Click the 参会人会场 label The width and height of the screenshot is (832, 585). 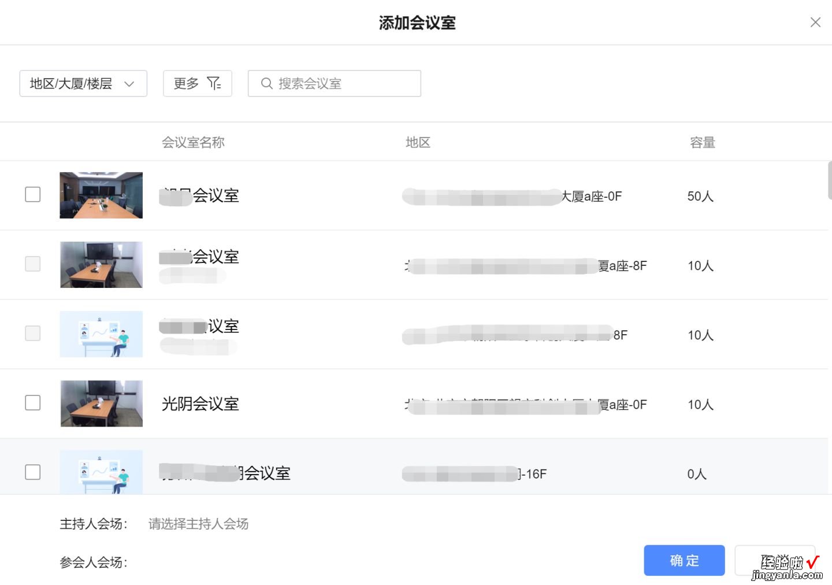tap(94, 562)
